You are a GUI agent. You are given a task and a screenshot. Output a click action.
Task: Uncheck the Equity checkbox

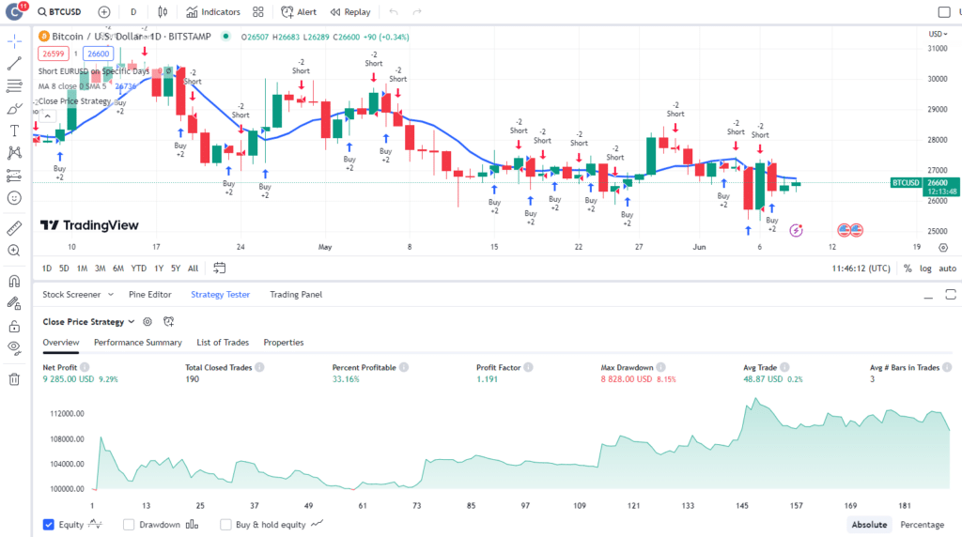(49, 525)
